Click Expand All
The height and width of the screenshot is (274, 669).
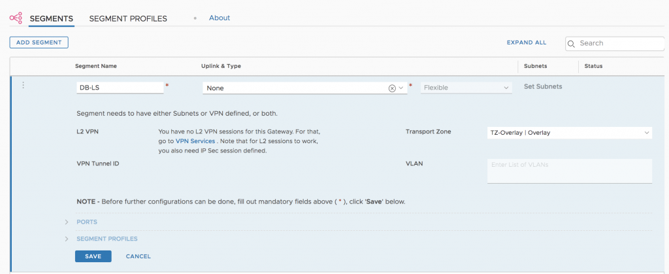tap(527, 43)
